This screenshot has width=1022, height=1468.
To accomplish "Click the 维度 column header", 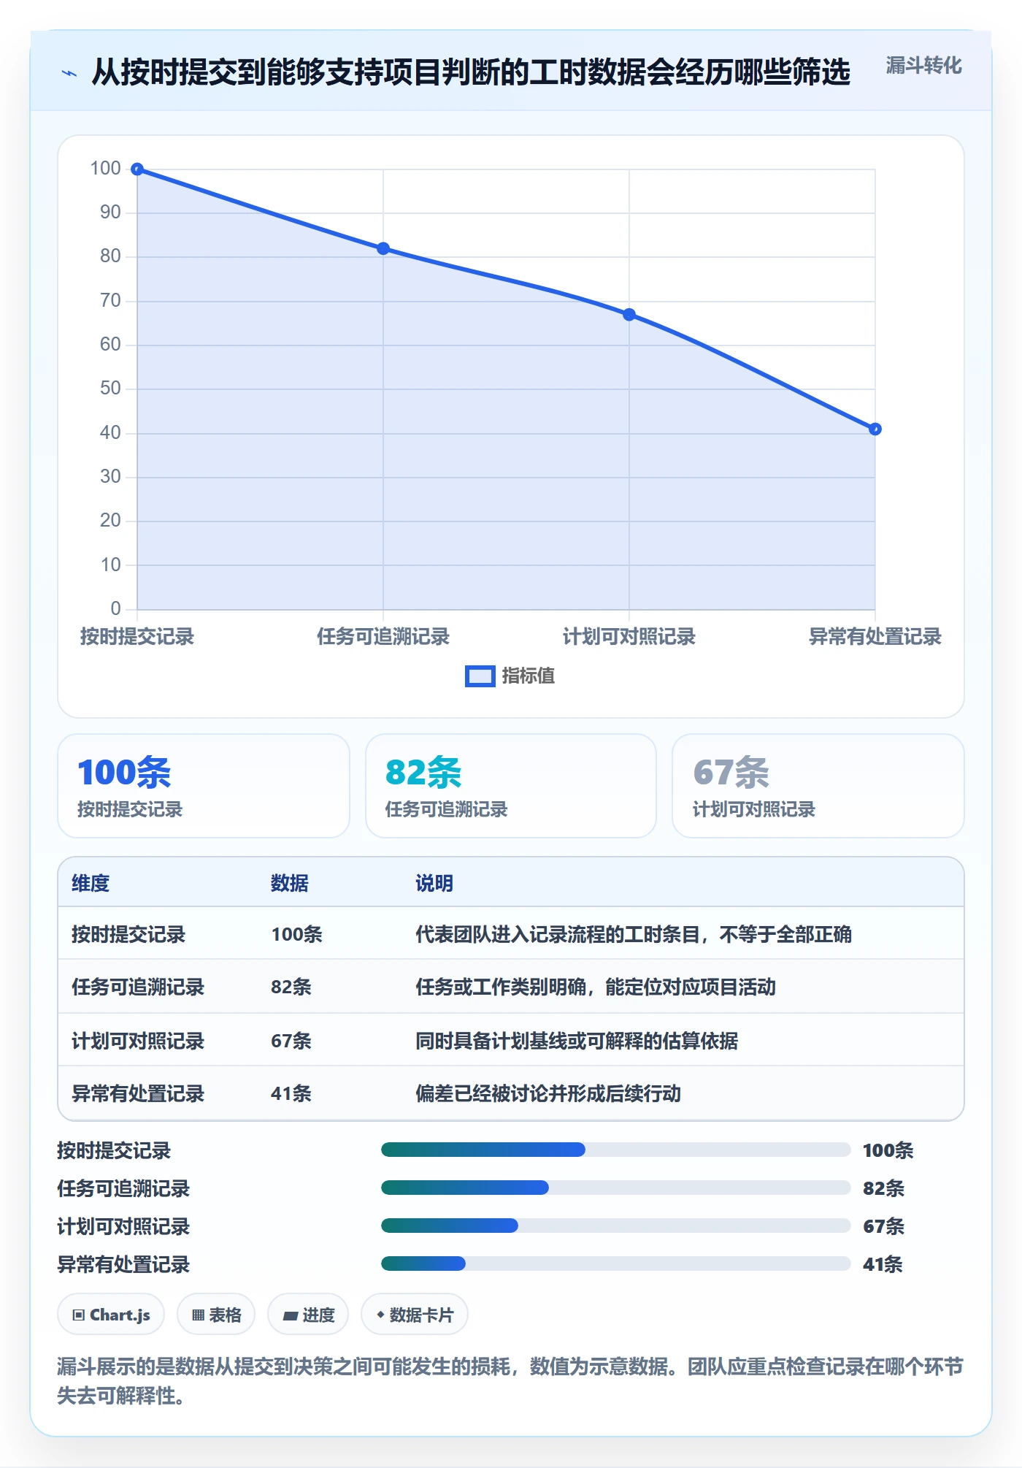I will (x=91, y=884).
